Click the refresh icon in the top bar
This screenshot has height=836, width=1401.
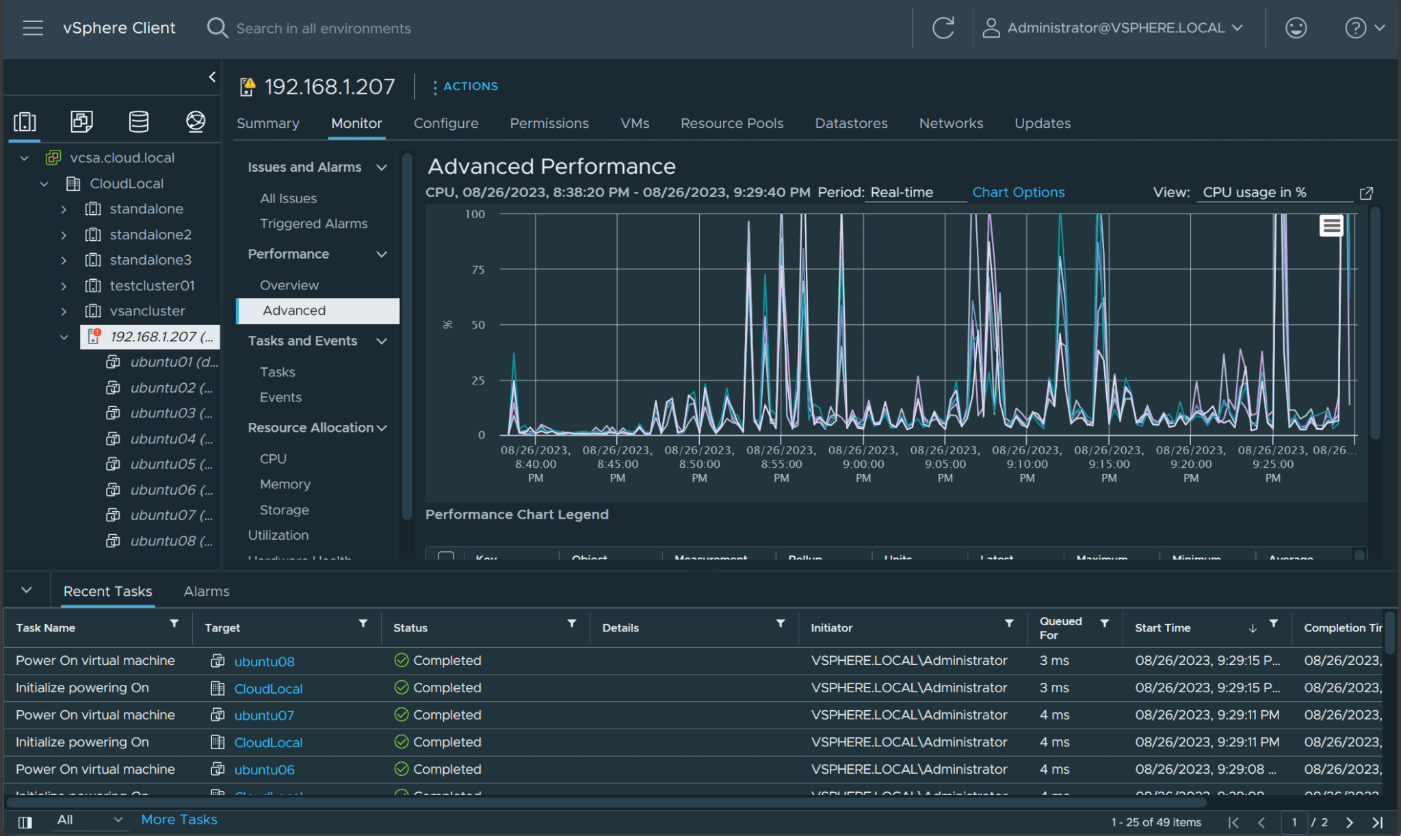[944, 28]
